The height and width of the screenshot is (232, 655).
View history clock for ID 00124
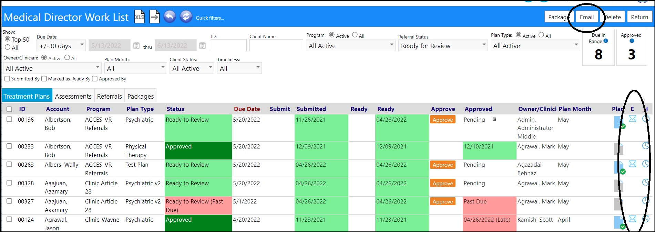[x=646, y=219]
